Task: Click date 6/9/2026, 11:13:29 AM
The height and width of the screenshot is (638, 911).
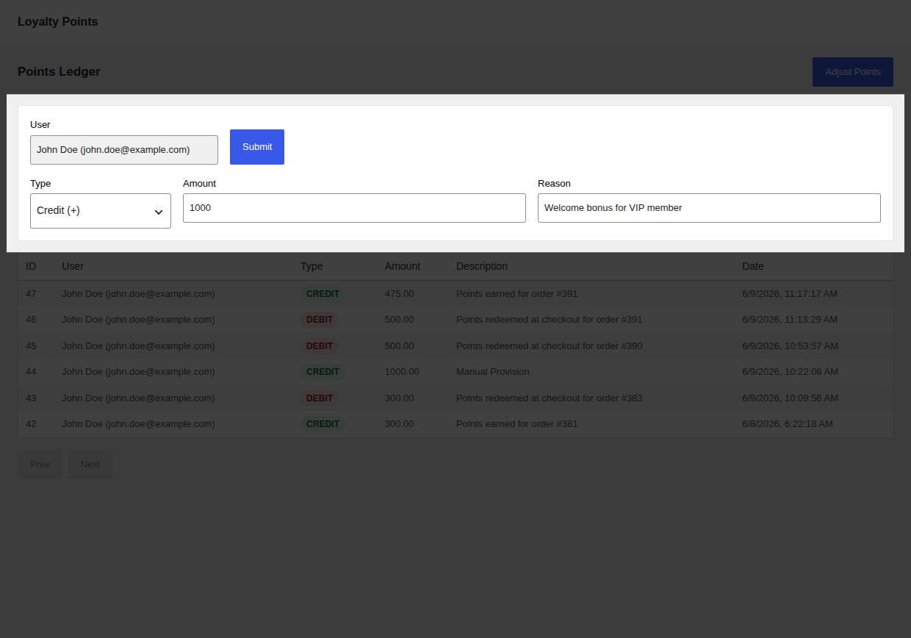Action: point(790,320)
